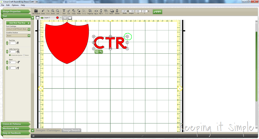Click the home icon beside Images tab

(33, 130)
